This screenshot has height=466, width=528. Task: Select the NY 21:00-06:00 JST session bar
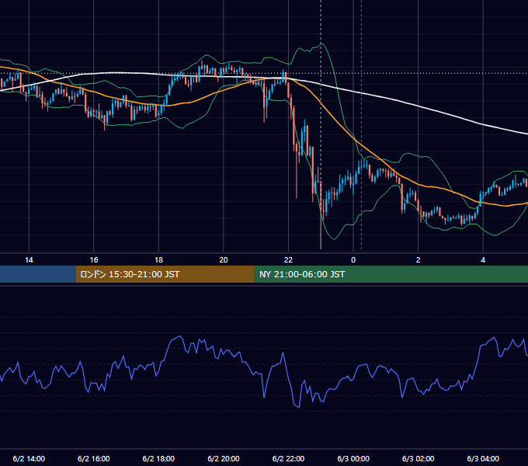tap(391, 274)
